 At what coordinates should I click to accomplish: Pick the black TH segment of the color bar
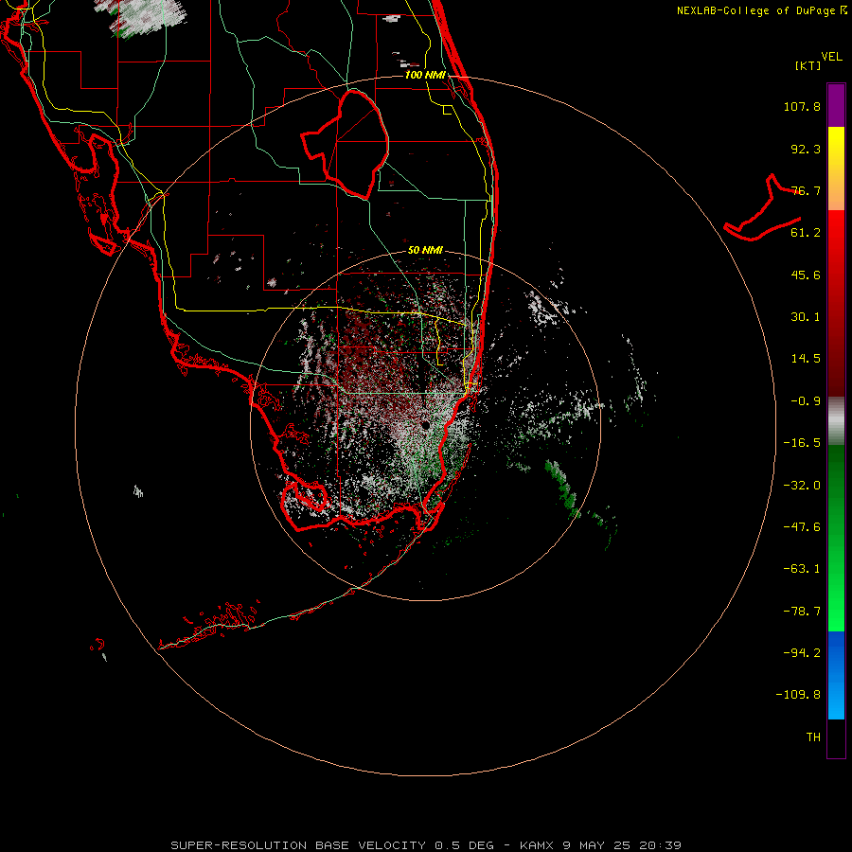(x=836, y=737)
